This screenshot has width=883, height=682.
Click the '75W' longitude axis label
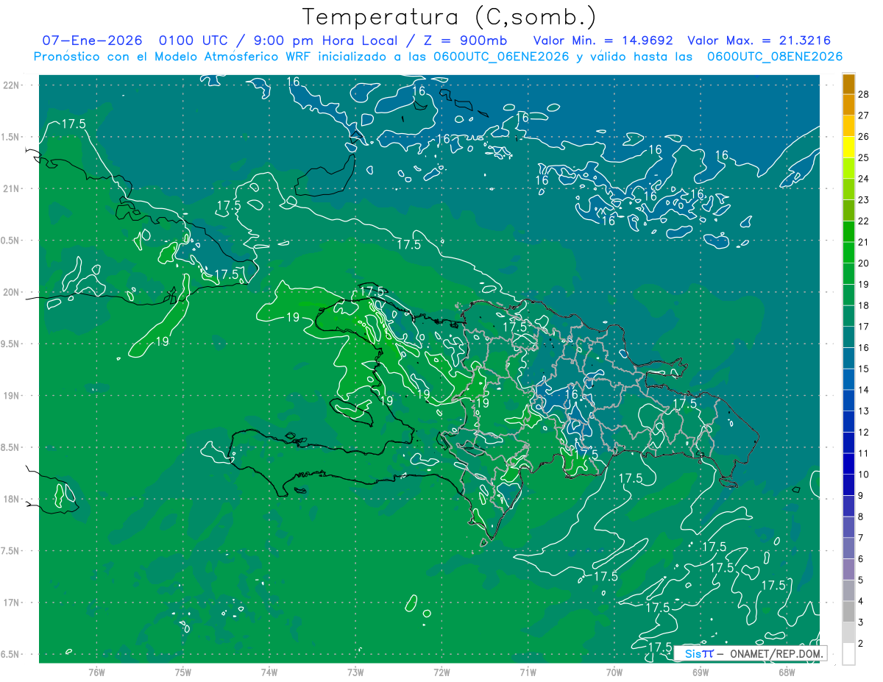(x=182, y=672)
